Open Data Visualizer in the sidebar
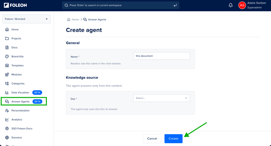 20,93
